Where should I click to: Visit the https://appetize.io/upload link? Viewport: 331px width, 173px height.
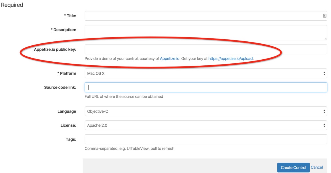pos(231,59)
